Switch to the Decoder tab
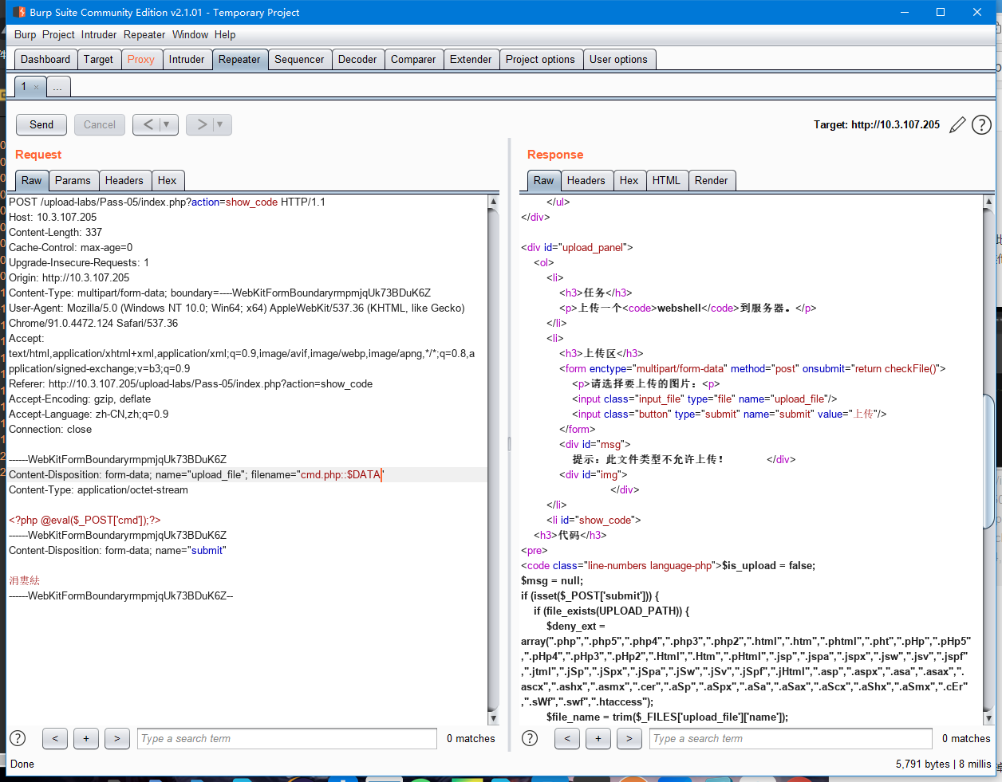 pos(357,59)
